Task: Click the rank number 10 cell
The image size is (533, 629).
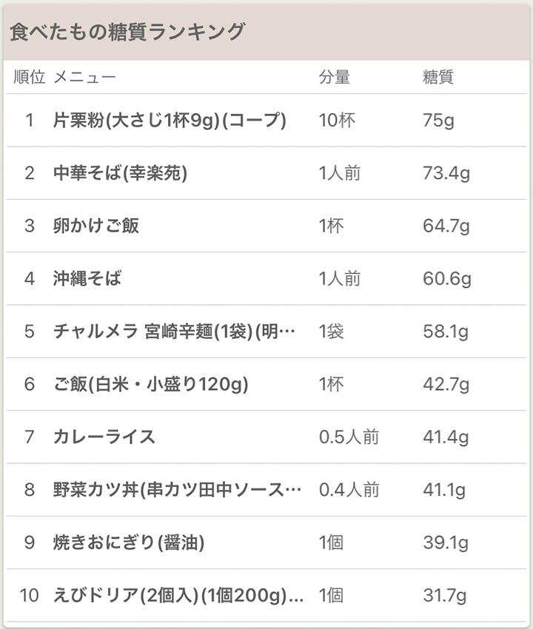Action: [30, 595]
